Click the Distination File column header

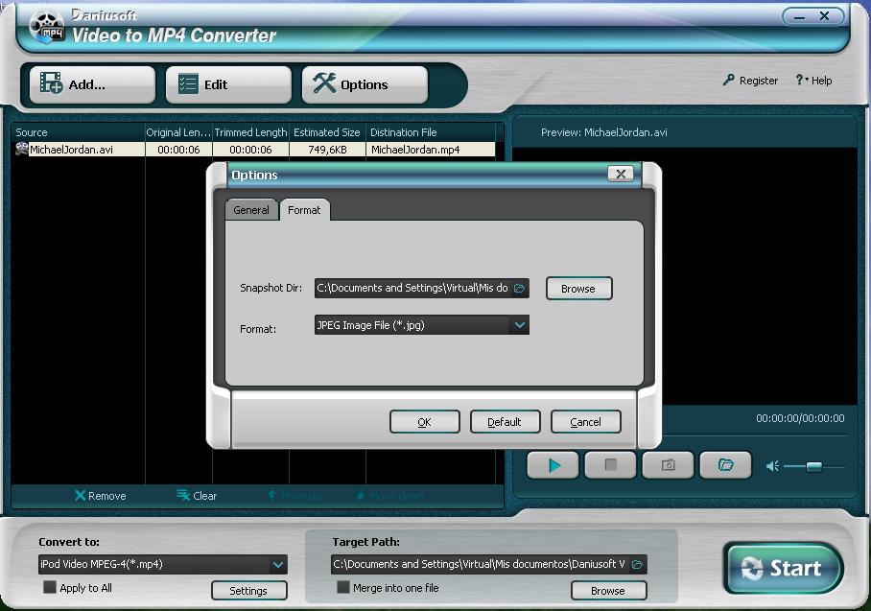[x=431, y=132]
